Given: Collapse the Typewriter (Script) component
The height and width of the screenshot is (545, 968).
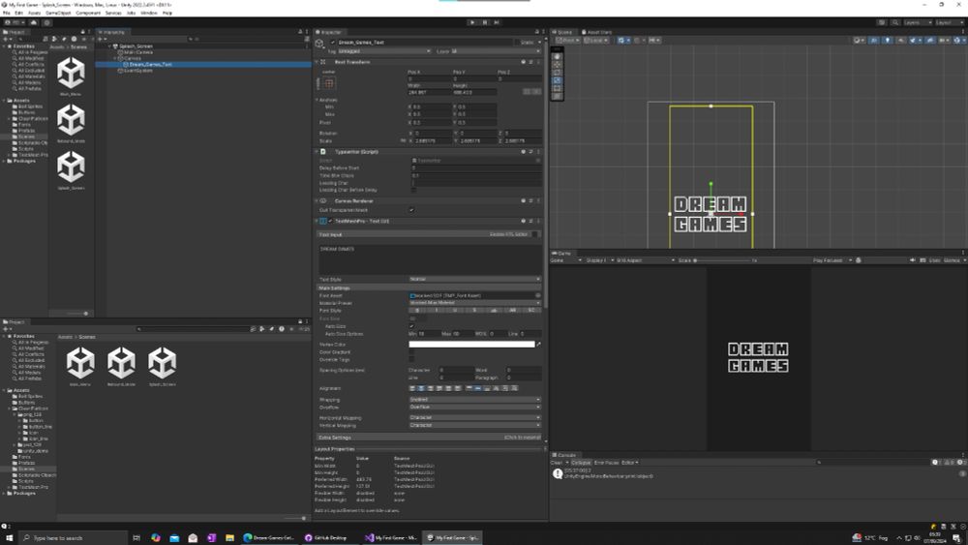Looking at the screenshot, I should pyautogui.click(x=318, y=151).
